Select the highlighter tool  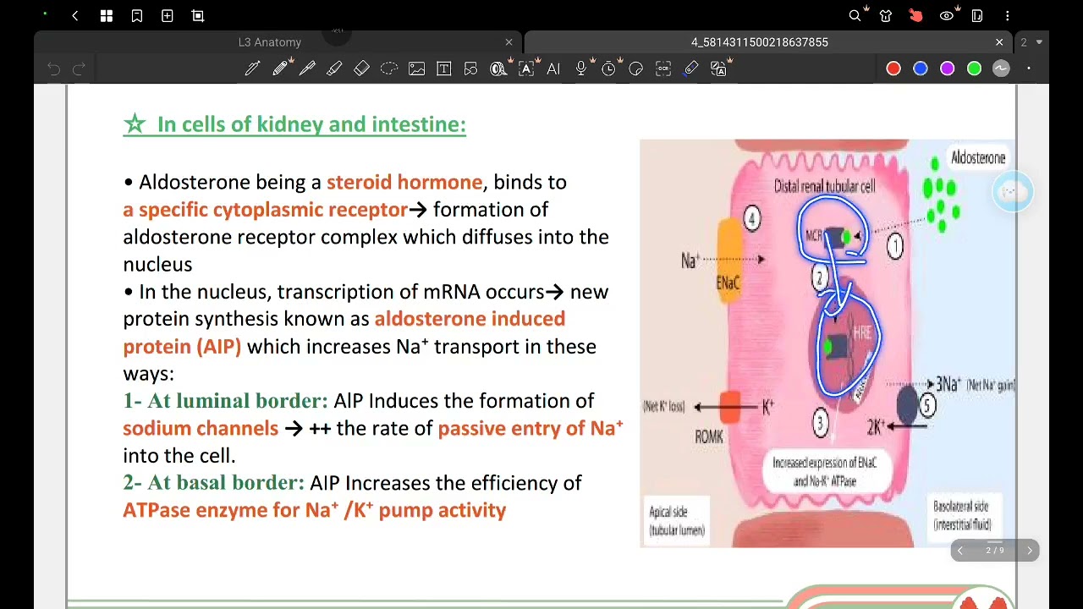pyautogui.click(x=334, y=69)
